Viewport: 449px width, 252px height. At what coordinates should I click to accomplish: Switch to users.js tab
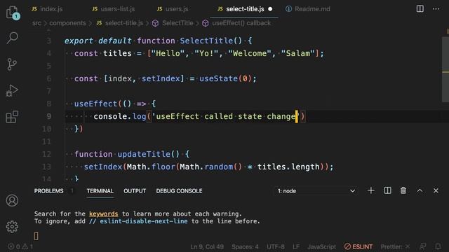click(x=173, y=9)
